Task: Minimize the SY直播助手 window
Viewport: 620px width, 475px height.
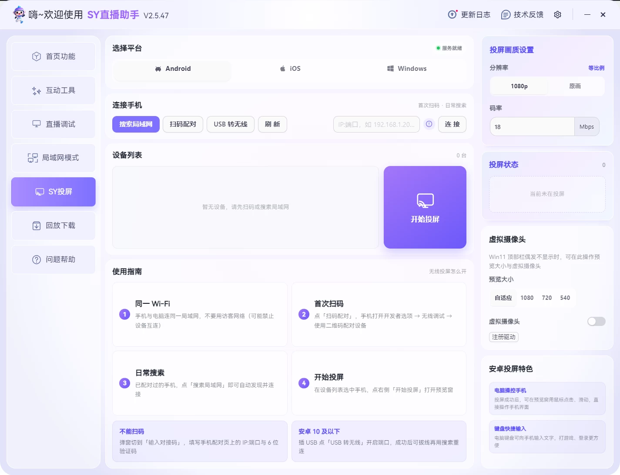Action: [587, 15]
